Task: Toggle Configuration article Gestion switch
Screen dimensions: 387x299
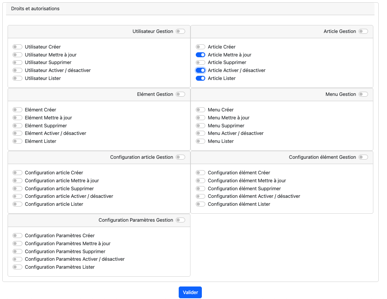Action: (x=180, y=157)
